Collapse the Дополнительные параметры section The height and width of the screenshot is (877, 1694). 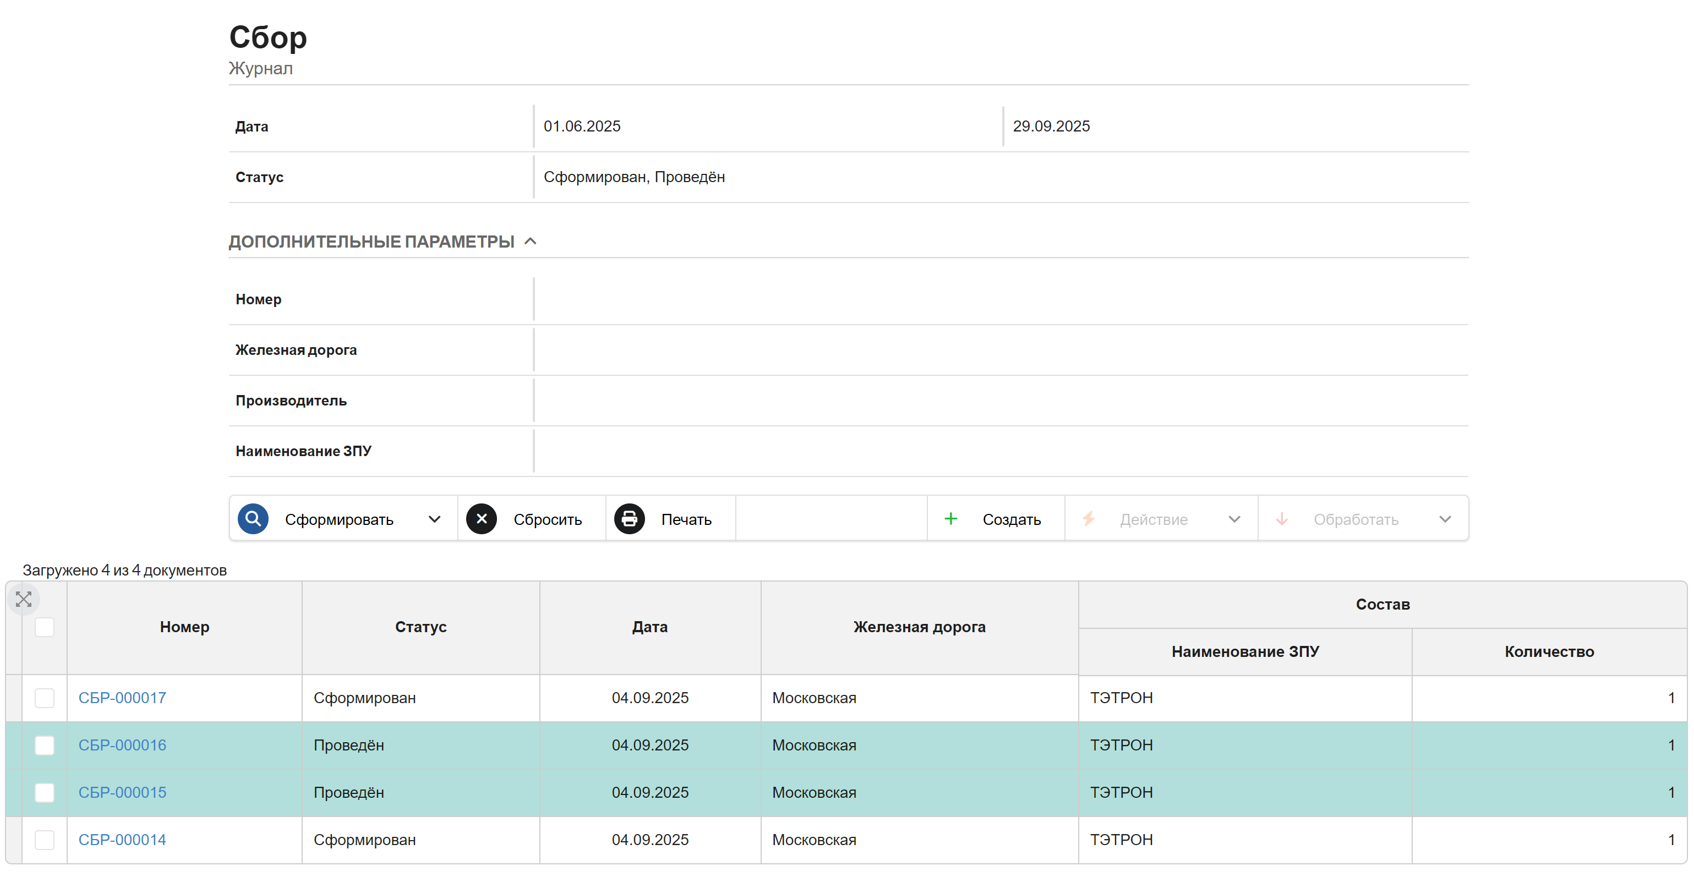[531, 242]
